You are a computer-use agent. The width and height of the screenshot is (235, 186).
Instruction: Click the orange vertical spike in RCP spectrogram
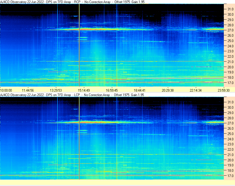pos(79,45)
